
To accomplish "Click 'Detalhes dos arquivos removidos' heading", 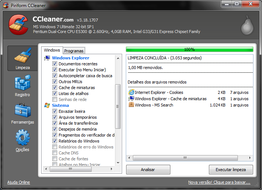I will pyautogui.click(x=157, y=82).
